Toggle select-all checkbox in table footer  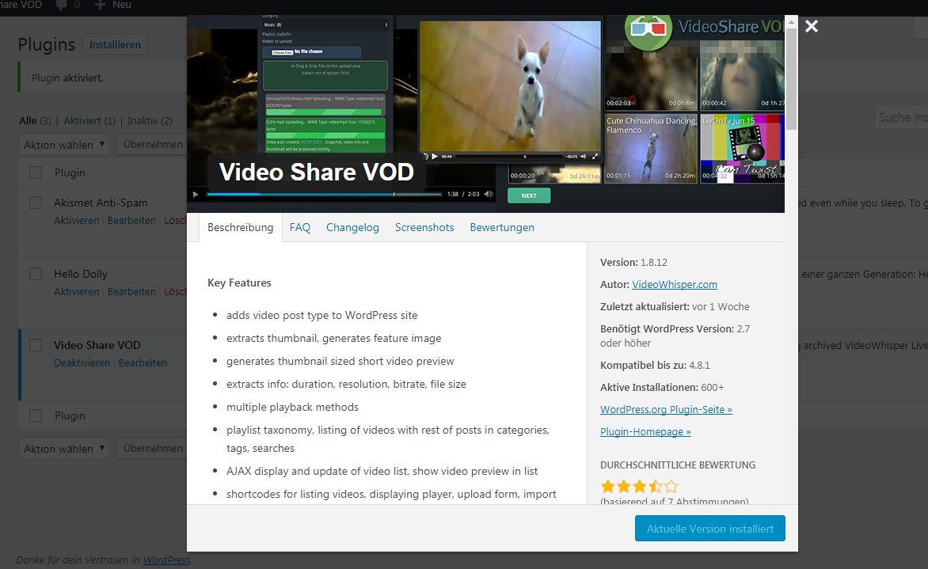pos(36,415)
